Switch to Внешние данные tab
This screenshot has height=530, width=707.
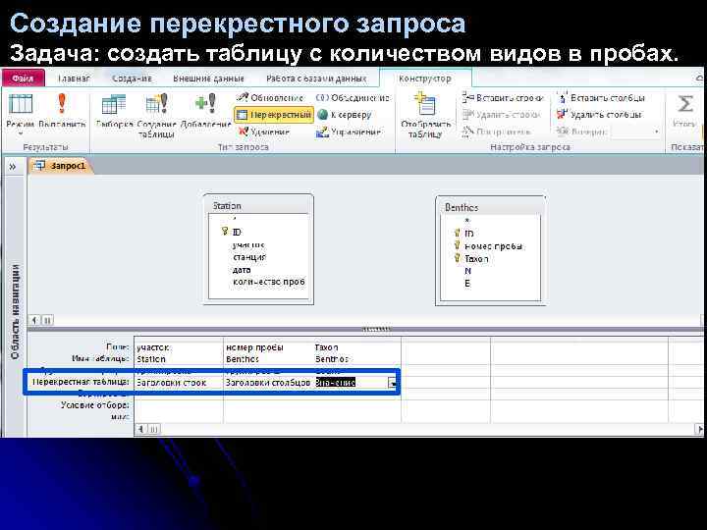click(208, 79)
